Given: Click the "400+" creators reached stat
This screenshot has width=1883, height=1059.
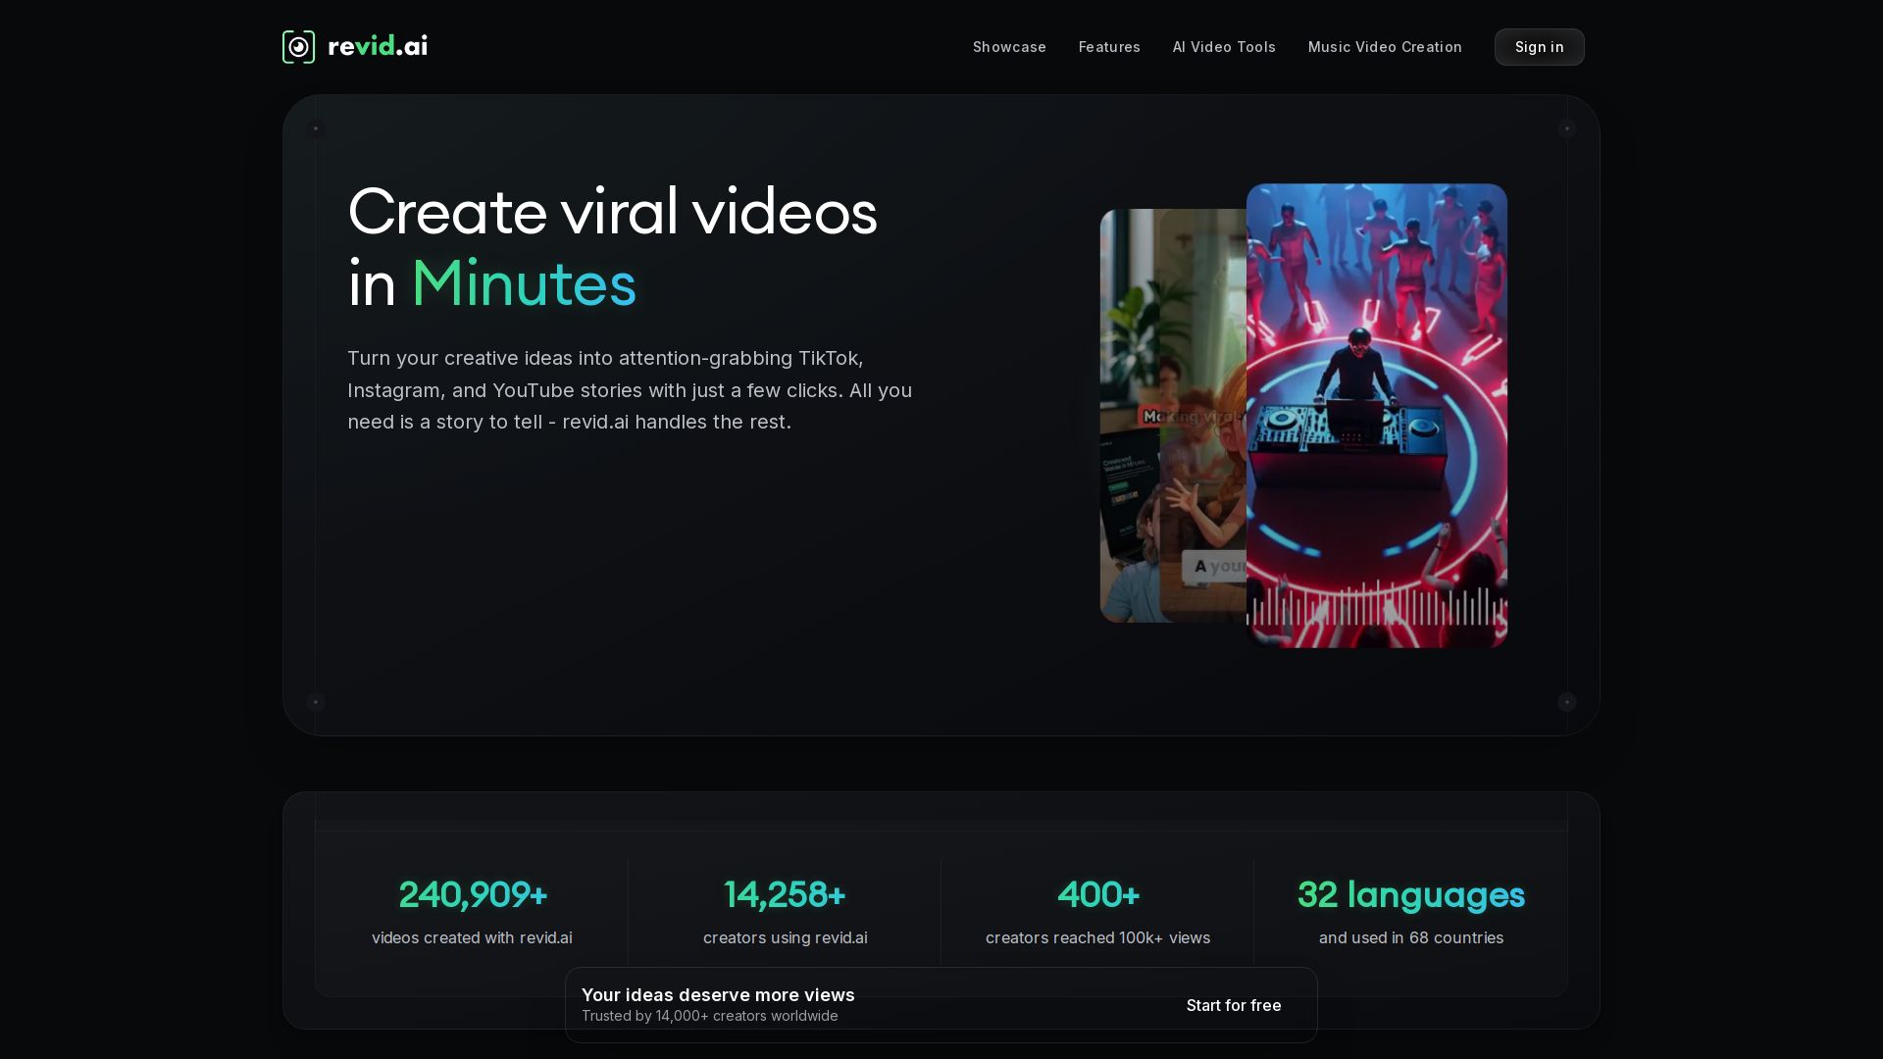Looking at the screenshot, I should point(1098,894).
